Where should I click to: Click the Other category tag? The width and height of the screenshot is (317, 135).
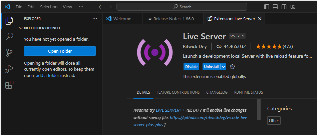(x=274, y=121)
